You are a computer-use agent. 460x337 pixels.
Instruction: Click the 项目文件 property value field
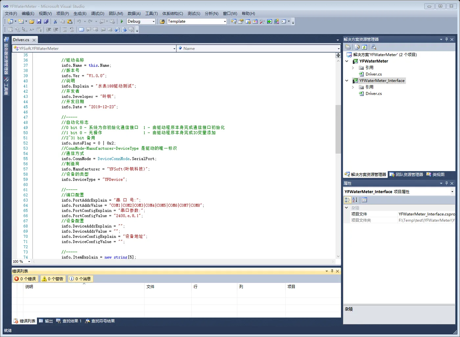coord(426,214)
